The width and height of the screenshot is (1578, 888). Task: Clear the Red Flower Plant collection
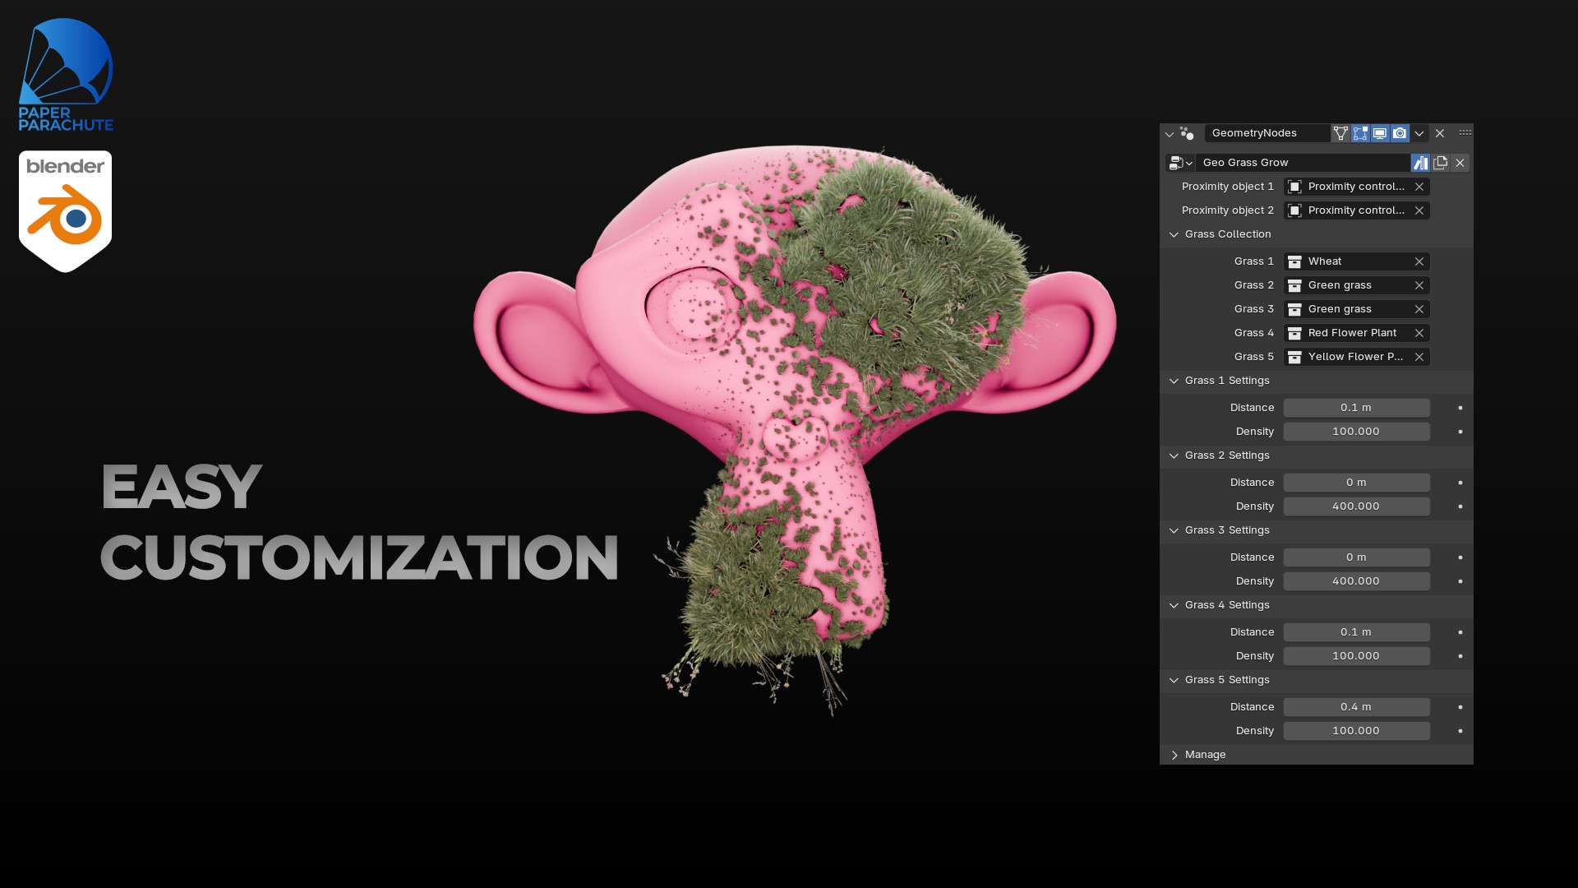click(1419, 333)
